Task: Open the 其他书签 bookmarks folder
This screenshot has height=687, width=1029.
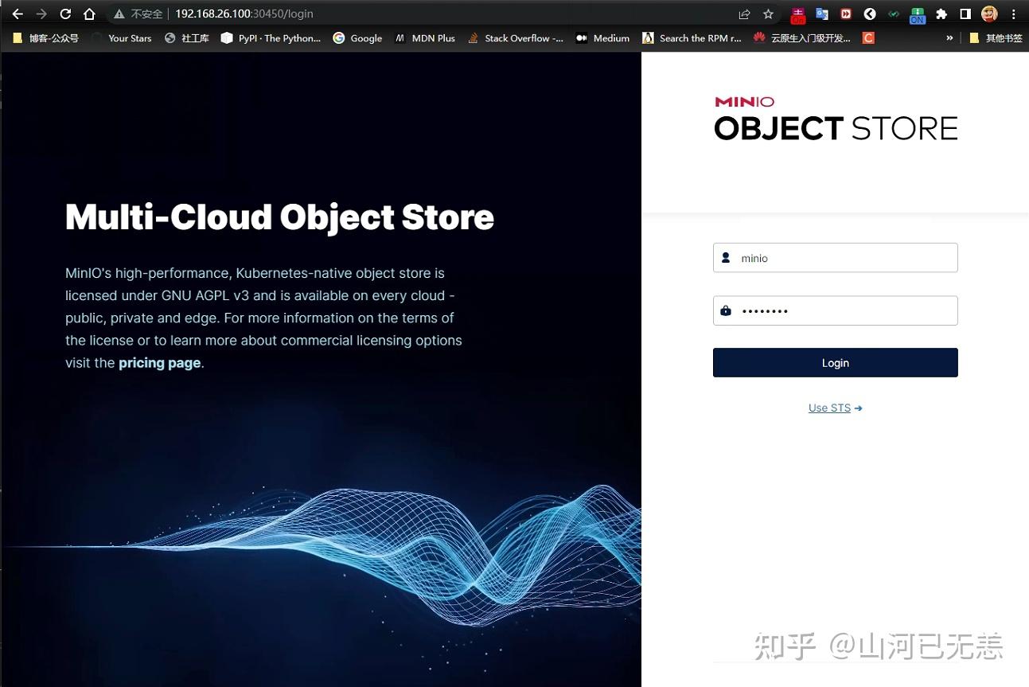Action: tap(996, 38)
